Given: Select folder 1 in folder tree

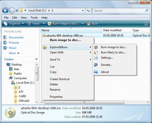Looking at the screenshot, I should (19, 87).
